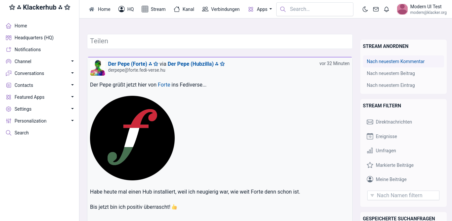Sort stream Nach neuestem Beitrag

coord(390,73)
